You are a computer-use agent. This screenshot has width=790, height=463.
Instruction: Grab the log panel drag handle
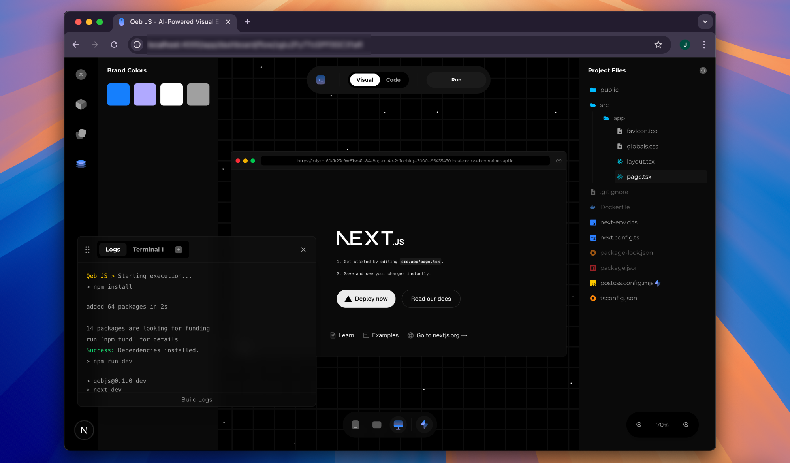point(88,250)
